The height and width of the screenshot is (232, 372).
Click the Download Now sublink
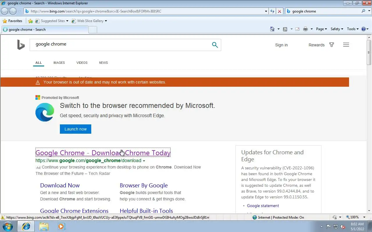[60, 185]
